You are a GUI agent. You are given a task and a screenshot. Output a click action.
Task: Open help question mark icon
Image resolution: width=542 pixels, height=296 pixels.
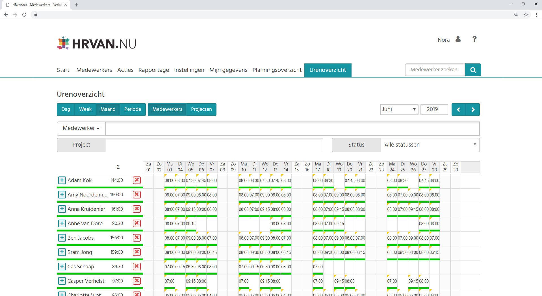pyautogui.click(x=474, y=39)
